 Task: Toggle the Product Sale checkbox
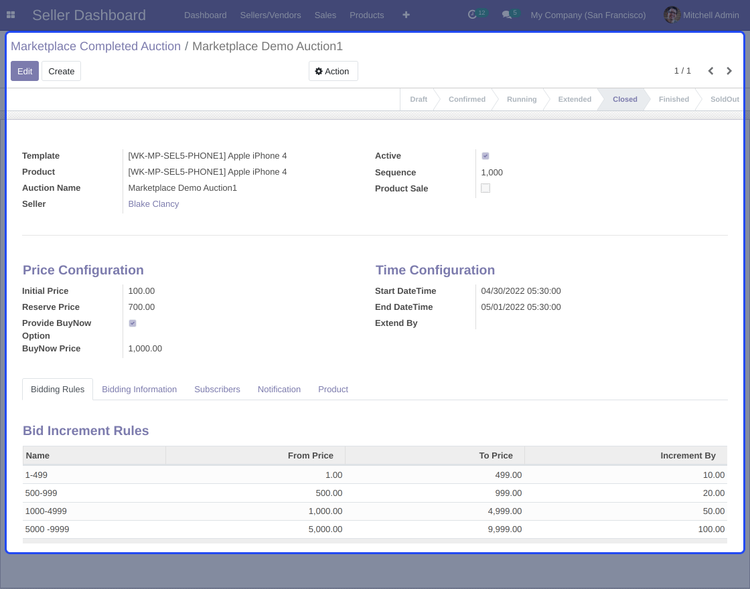pos(485,188)
